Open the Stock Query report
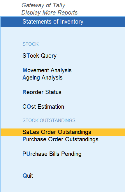Viewport: 125px width, 192px height. [x=39, y=56]
